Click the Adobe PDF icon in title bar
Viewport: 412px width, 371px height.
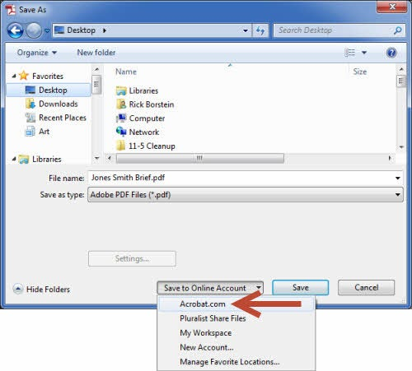pos(10,10)
